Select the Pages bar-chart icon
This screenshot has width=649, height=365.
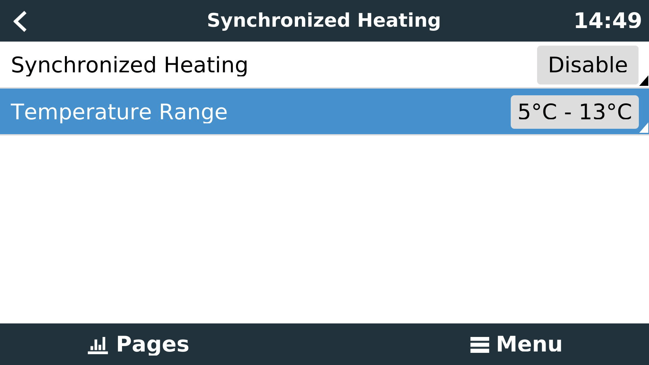click(x=97, y=345)
